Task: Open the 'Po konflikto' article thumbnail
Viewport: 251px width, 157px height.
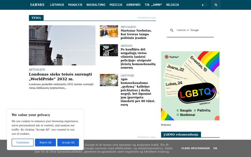Action: (109, 50)
